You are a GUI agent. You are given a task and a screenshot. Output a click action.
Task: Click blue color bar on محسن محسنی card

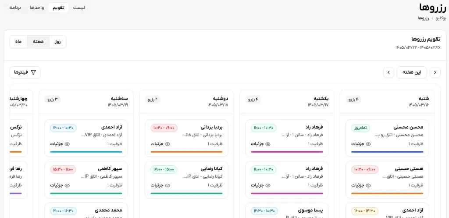[387, 152]
